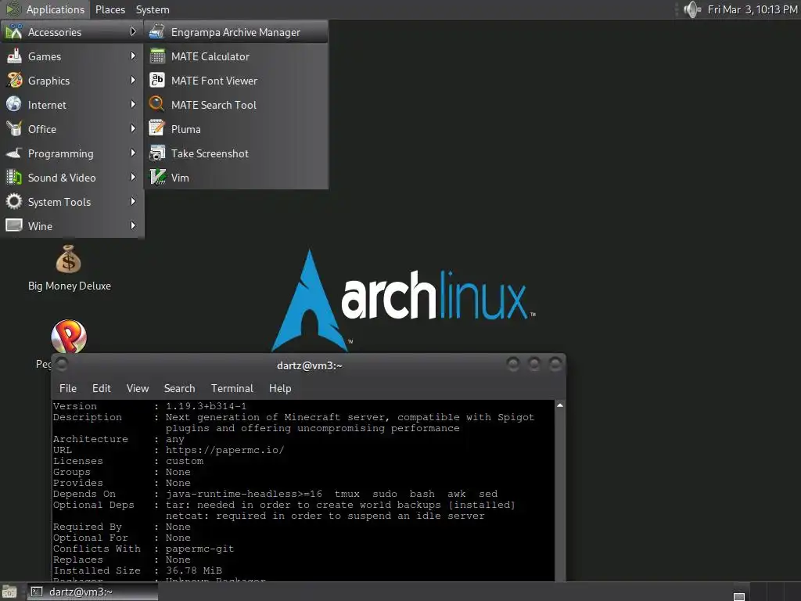Viewport: 801px width, 601px height.
Task: Click the Graphics palette icon
Action: point(14,81)
